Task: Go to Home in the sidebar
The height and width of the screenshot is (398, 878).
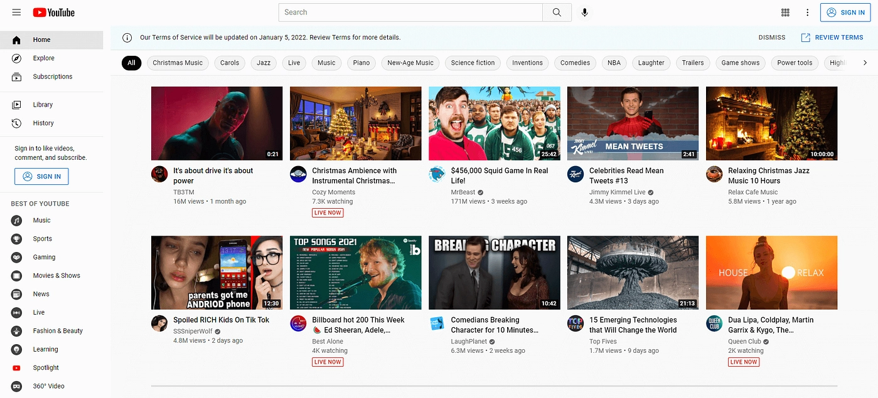Action: 51,39
